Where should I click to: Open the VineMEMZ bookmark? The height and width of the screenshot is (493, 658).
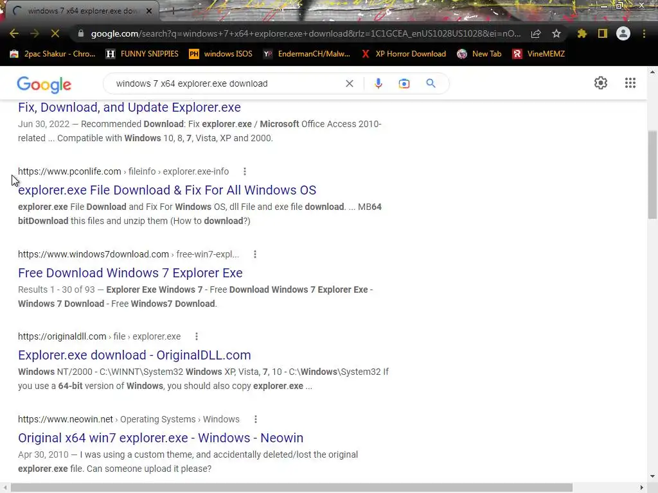click(x=539, y=54)
